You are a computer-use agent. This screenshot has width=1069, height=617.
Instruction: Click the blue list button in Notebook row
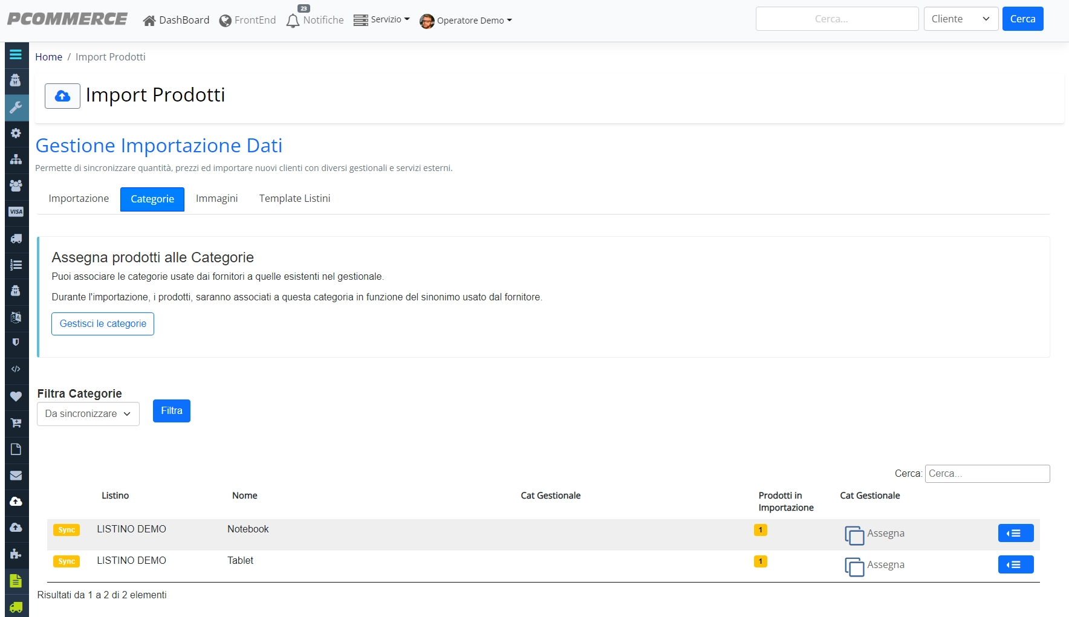coord(1016,533)
